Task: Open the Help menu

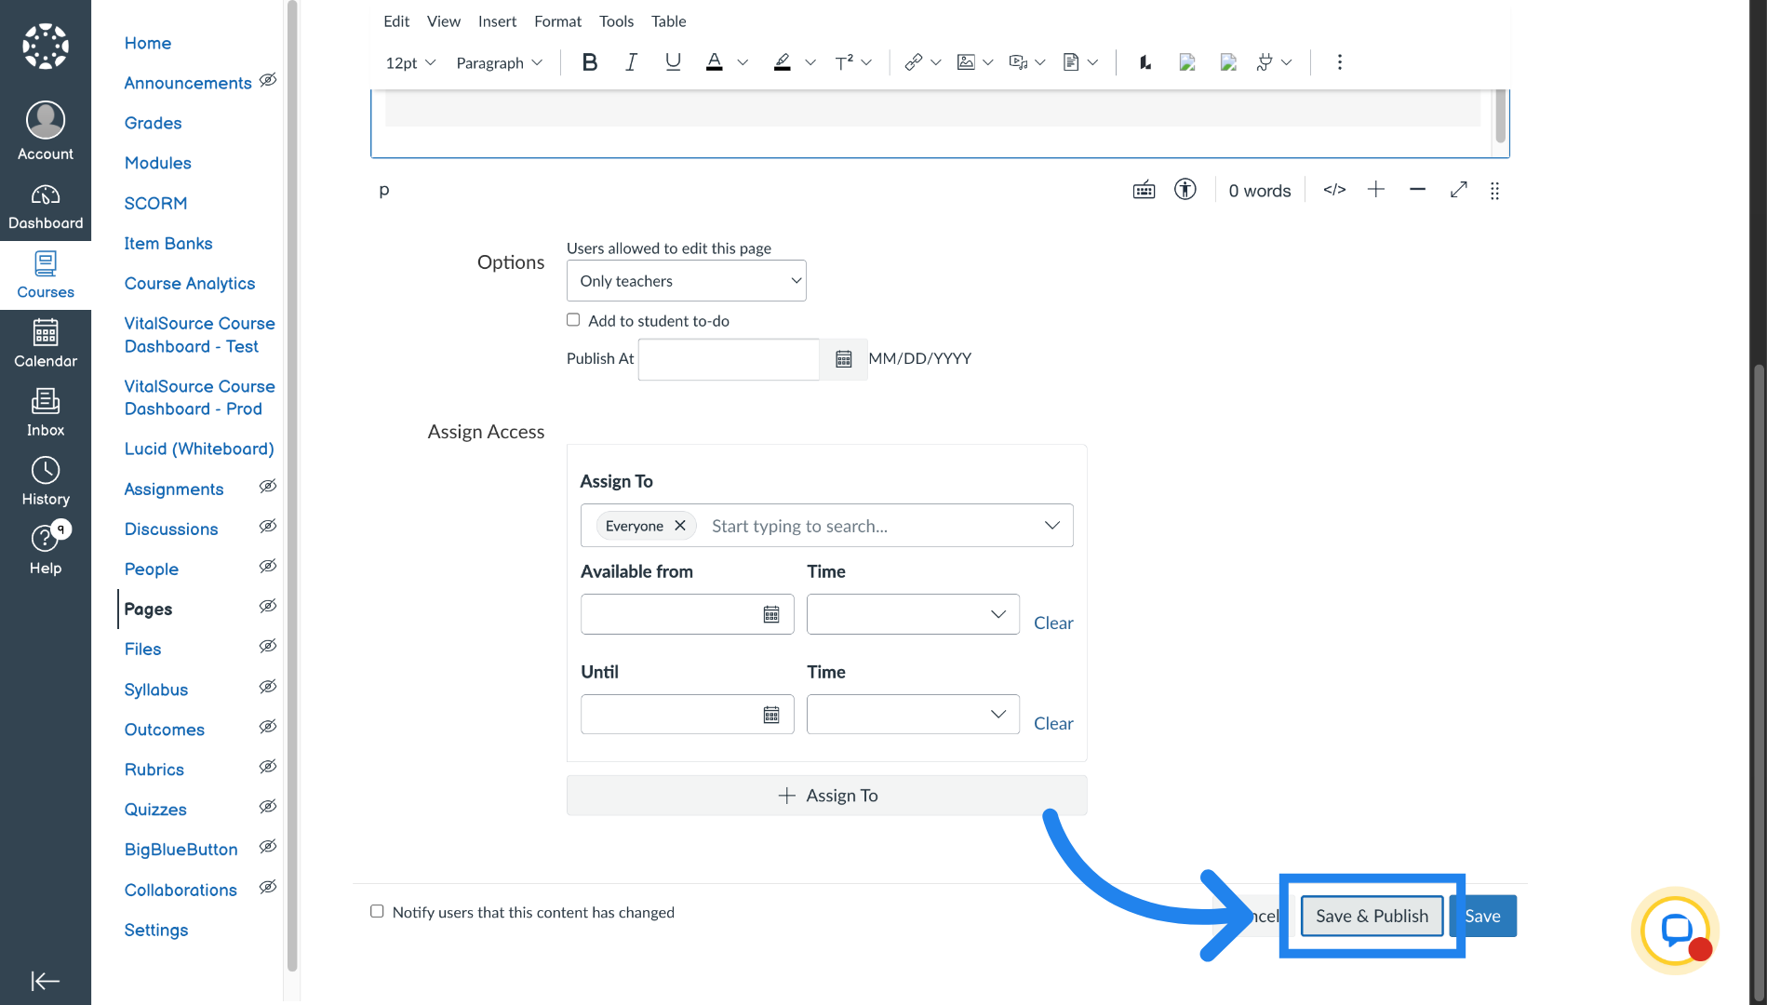Action: pos(46,550)
